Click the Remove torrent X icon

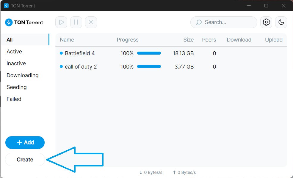tap(91, 22)
